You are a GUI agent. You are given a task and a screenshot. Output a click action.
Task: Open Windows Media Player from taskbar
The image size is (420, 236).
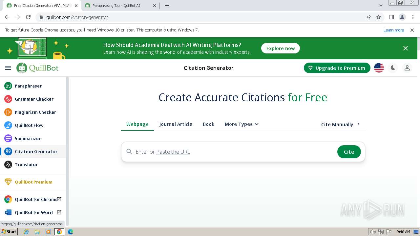click(x=48, y=232)
